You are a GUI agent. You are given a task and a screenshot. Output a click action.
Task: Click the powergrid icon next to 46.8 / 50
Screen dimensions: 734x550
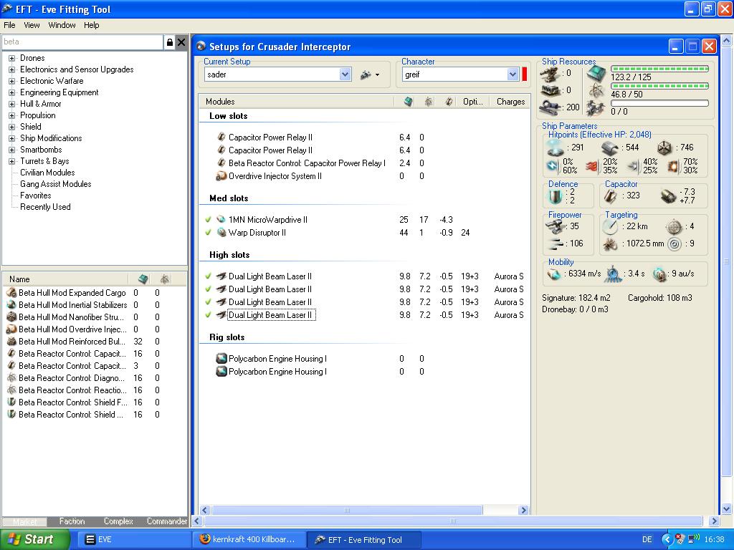[x=596, y=91]
